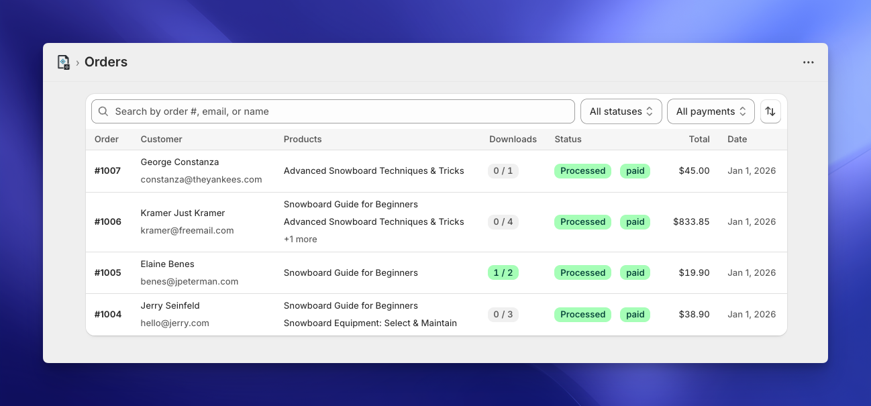This screenshot has width=871, height=406.
Task: Expand the All payments filter
Action: click(x=711, y=111)
